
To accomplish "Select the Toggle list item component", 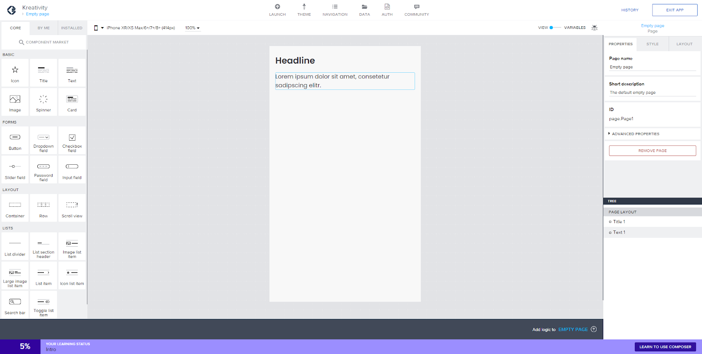I will (x=43, y=305).
